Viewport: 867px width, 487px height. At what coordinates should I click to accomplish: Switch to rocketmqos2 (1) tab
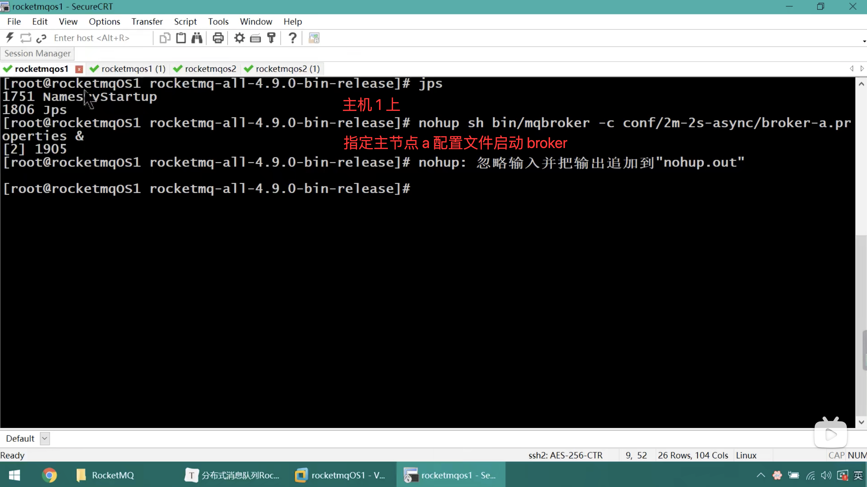point(287,69)
